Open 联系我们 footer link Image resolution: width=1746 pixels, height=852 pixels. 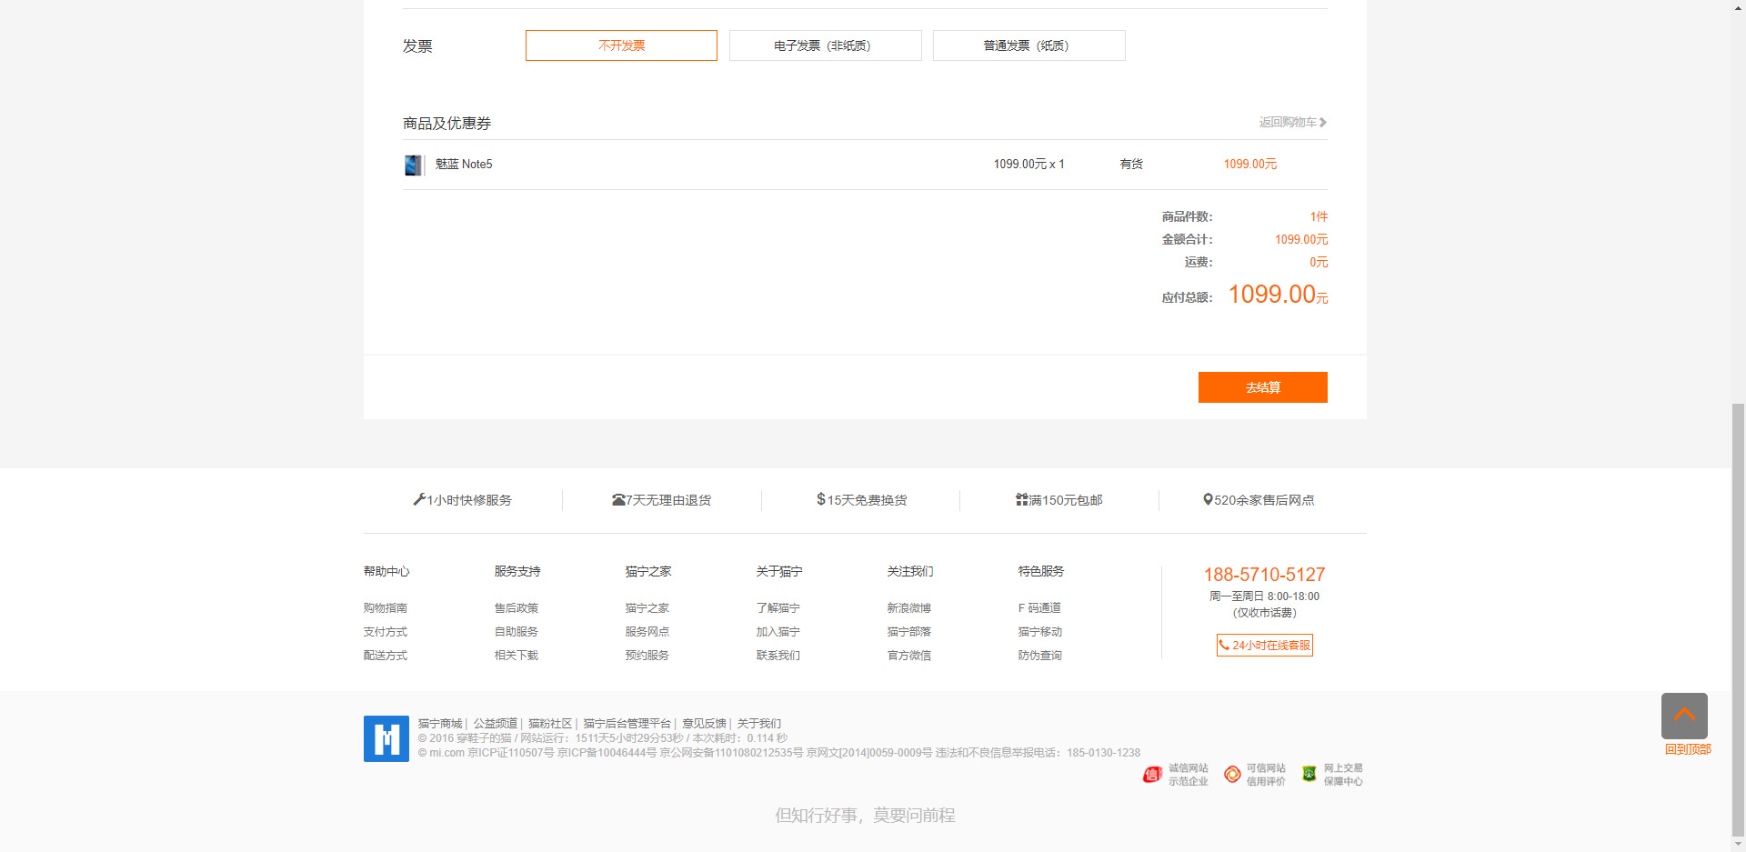coord(778,656)
